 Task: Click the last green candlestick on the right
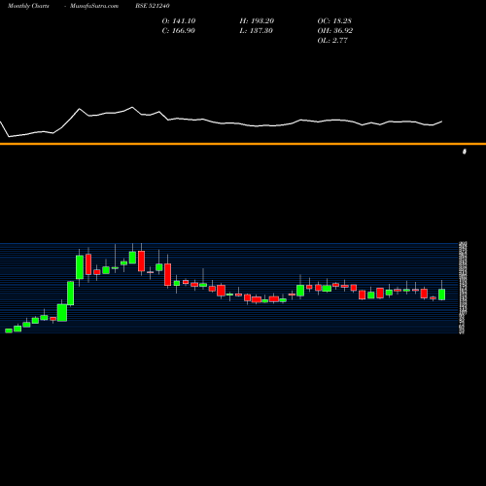pyautogui.click(x=441, y=295)
